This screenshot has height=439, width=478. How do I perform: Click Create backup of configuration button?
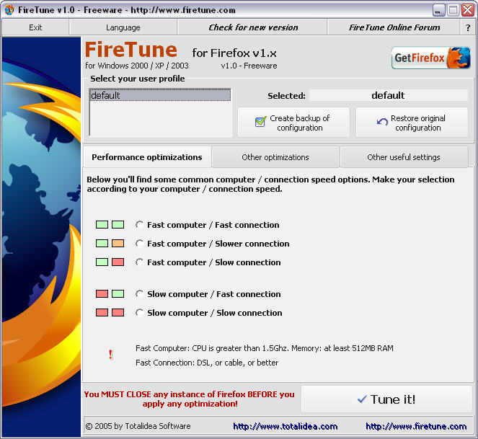[x=293, y=123]
